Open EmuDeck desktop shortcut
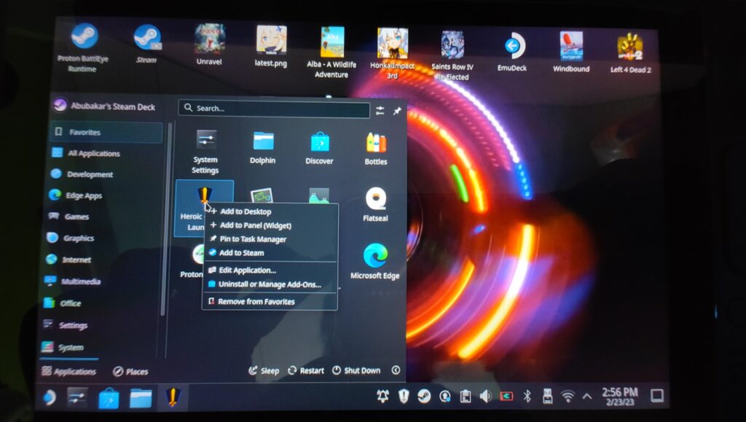The image size is (746, 422). coord(514,50)
